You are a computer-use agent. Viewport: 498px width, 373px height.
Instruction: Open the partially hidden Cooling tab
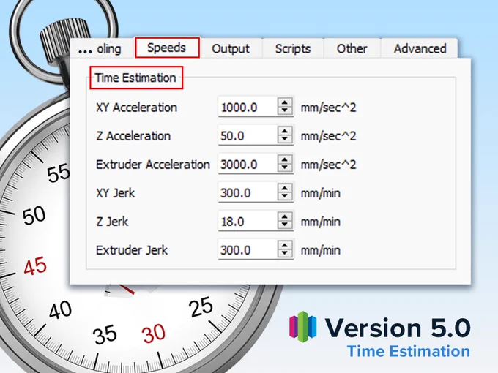pyautogui.click(x=102, y=48)
